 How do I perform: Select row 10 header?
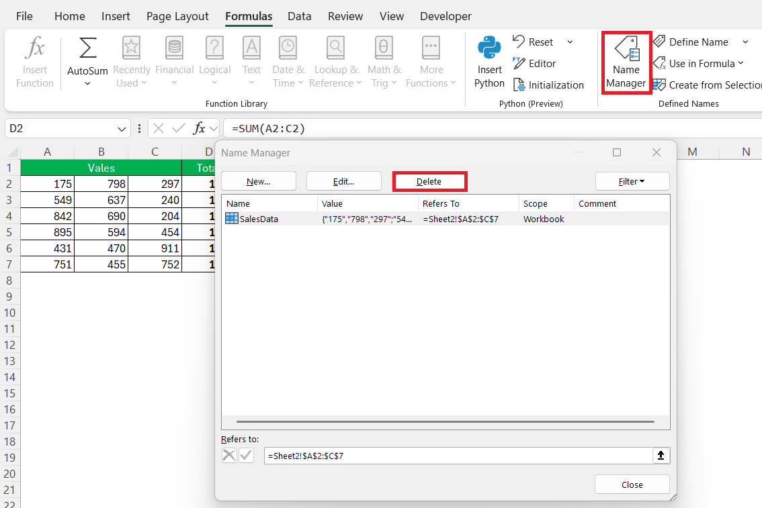click(9, 313)
